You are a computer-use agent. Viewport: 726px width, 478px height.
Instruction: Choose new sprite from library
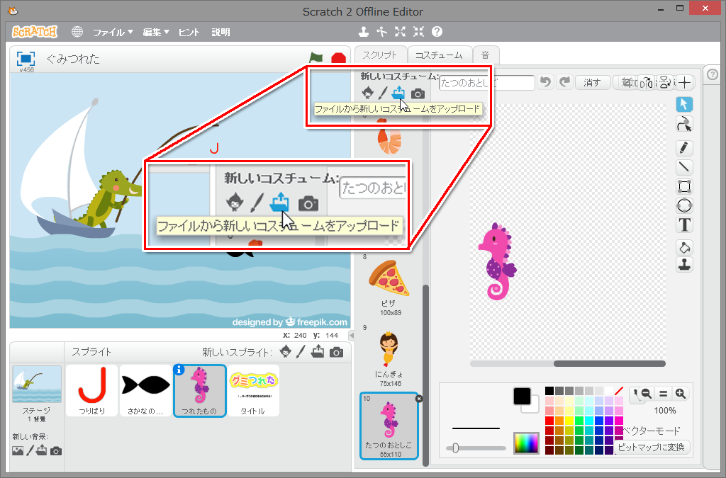tap(286, 352)
